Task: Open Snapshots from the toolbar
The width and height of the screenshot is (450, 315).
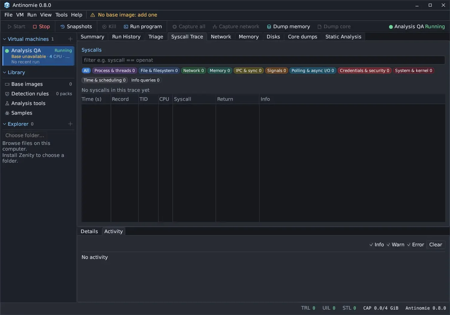Action: click(76, 27)
